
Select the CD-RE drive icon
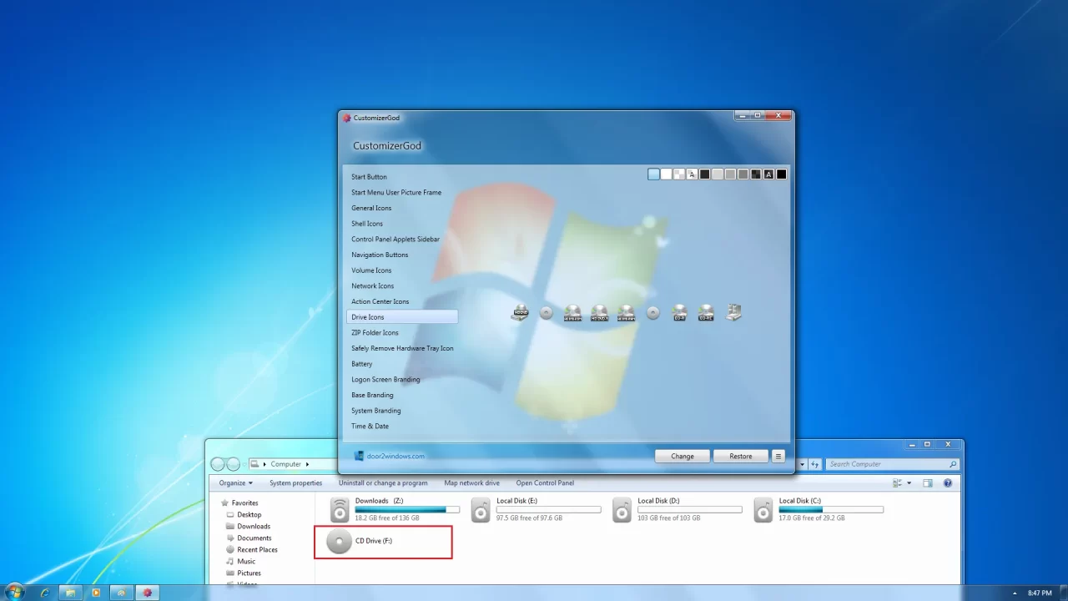[706, 313]
